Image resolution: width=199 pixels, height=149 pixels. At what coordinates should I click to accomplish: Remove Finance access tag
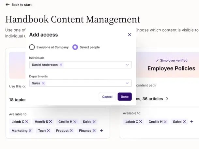click(x=94, y=130)
